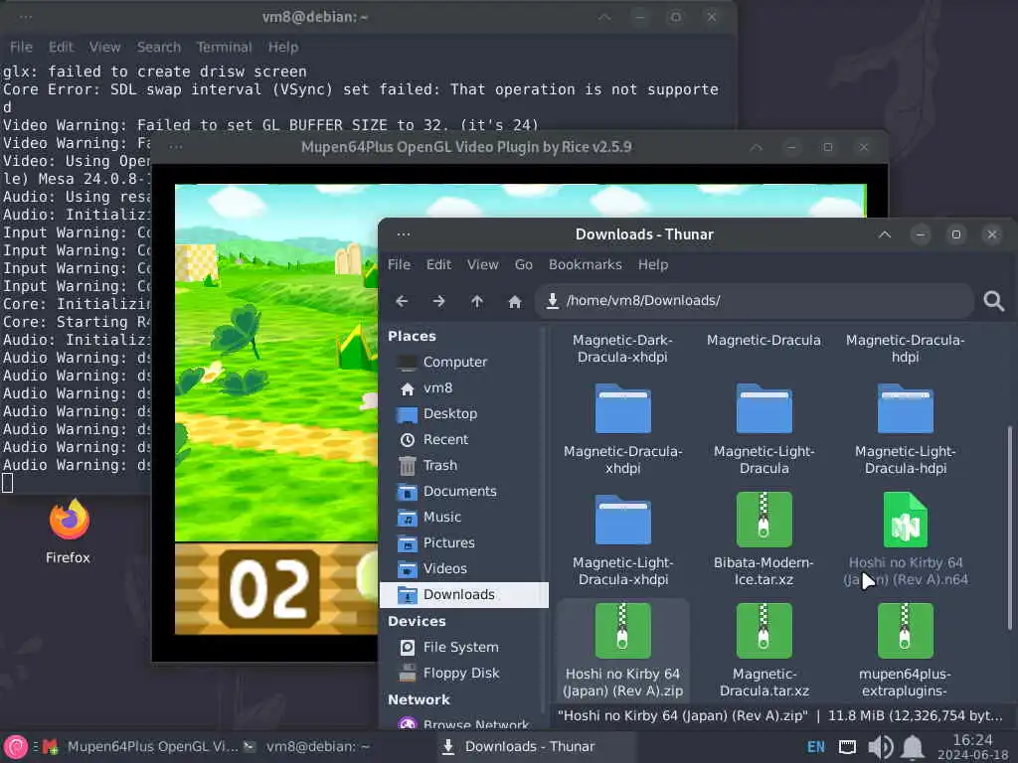Select the Magnetic-Light-Dracula folder icon
The height and width of the screenshot is (763, 1018).
point(764,408)
